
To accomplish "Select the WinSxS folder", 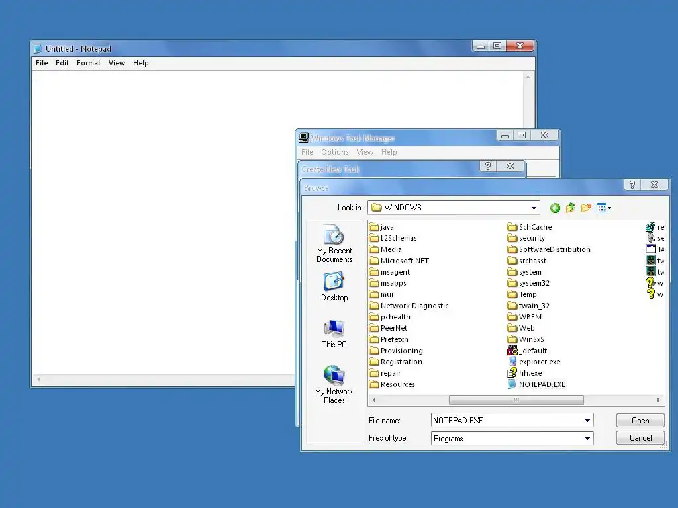I will (x=526, y=339).
